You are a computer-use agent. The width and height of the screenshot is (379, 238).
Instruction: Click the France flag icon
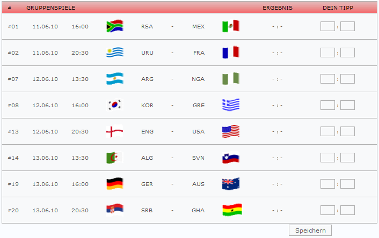[231, 52]
